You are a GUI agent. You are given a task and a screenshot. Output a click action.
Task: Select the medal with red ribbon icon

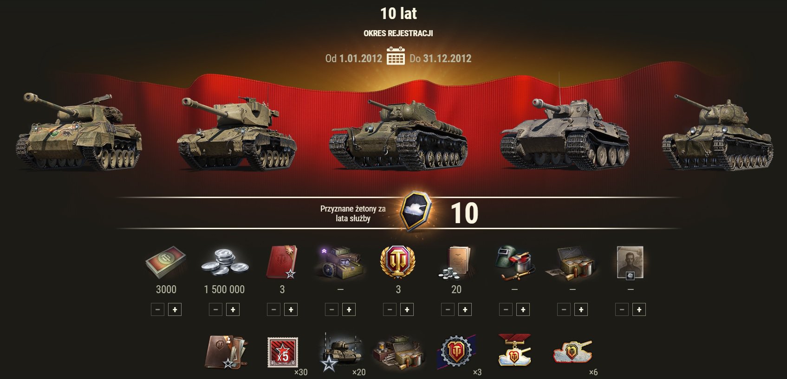click(x=514, y=350)
